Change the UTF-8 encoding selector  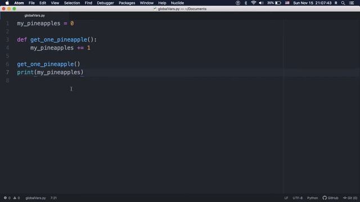[x=298, y=198]
